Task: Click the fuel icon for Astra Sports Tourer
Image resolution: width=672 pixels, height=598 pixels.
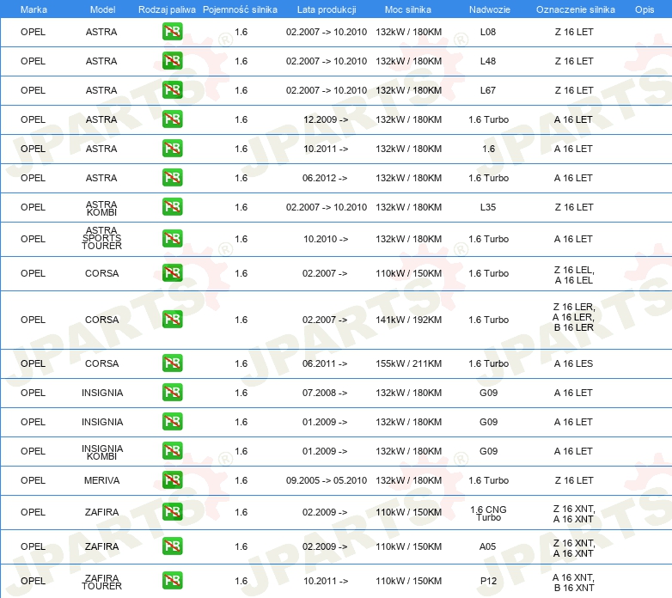Action: click(172, 239)
